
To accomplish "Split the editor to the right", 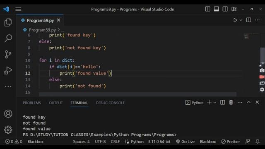I will click(x=248, y=20).
